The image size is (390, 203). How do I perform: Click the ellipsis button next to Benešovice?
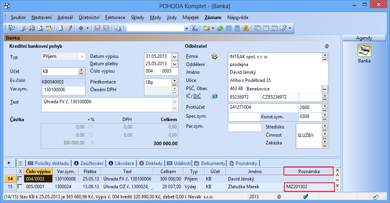[x=325, y=89]
